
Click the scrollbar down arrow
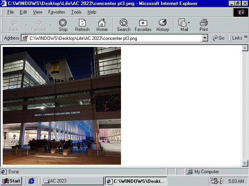(245, 163)
